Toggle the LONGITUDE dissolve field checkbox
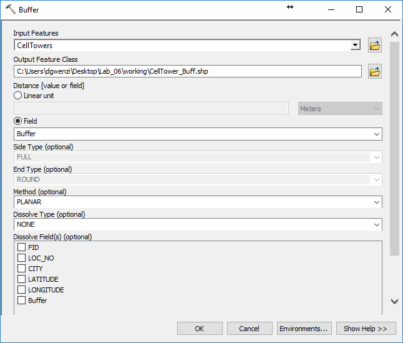Image resolution: width=403 pixels, height=343 pixels. pos(22,290)
